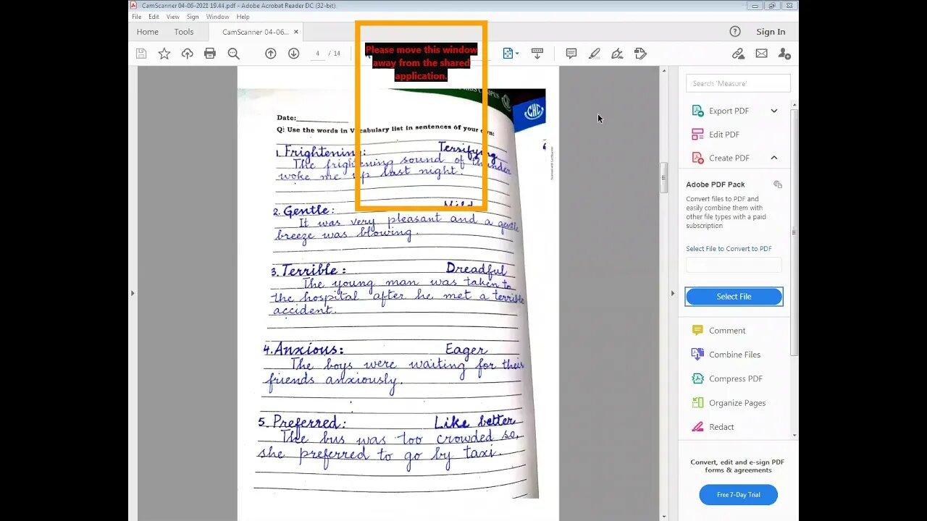Click the Adobe PDF Pack copy icon
This screenshot has width=927, height=521.
[778, 185]
